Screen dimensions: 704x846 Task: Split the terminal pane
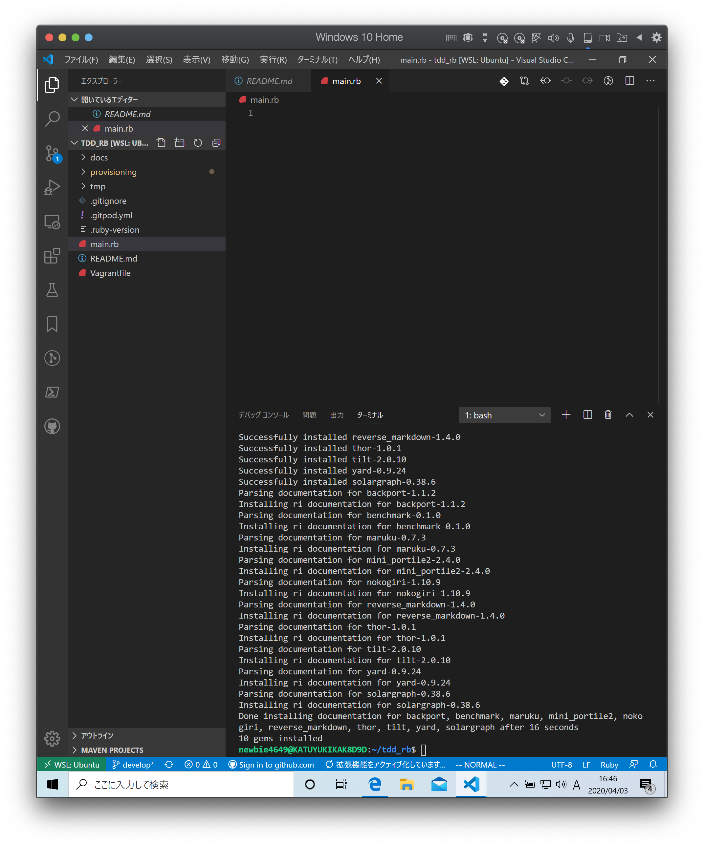pos(587,415)
